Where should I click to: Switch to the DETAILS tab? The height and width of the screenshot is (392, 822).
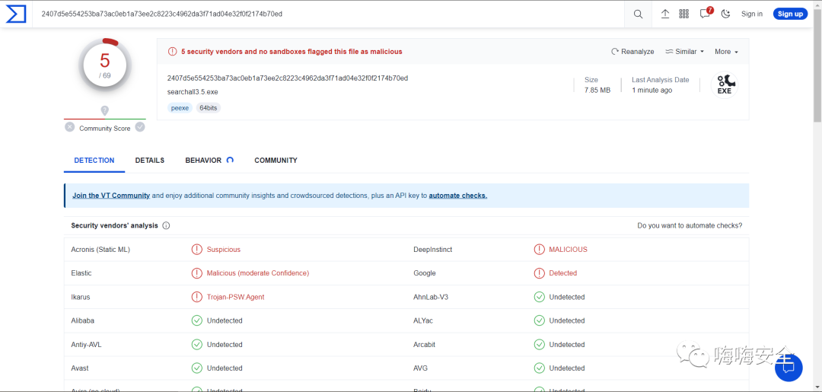[x=149, y=161]
